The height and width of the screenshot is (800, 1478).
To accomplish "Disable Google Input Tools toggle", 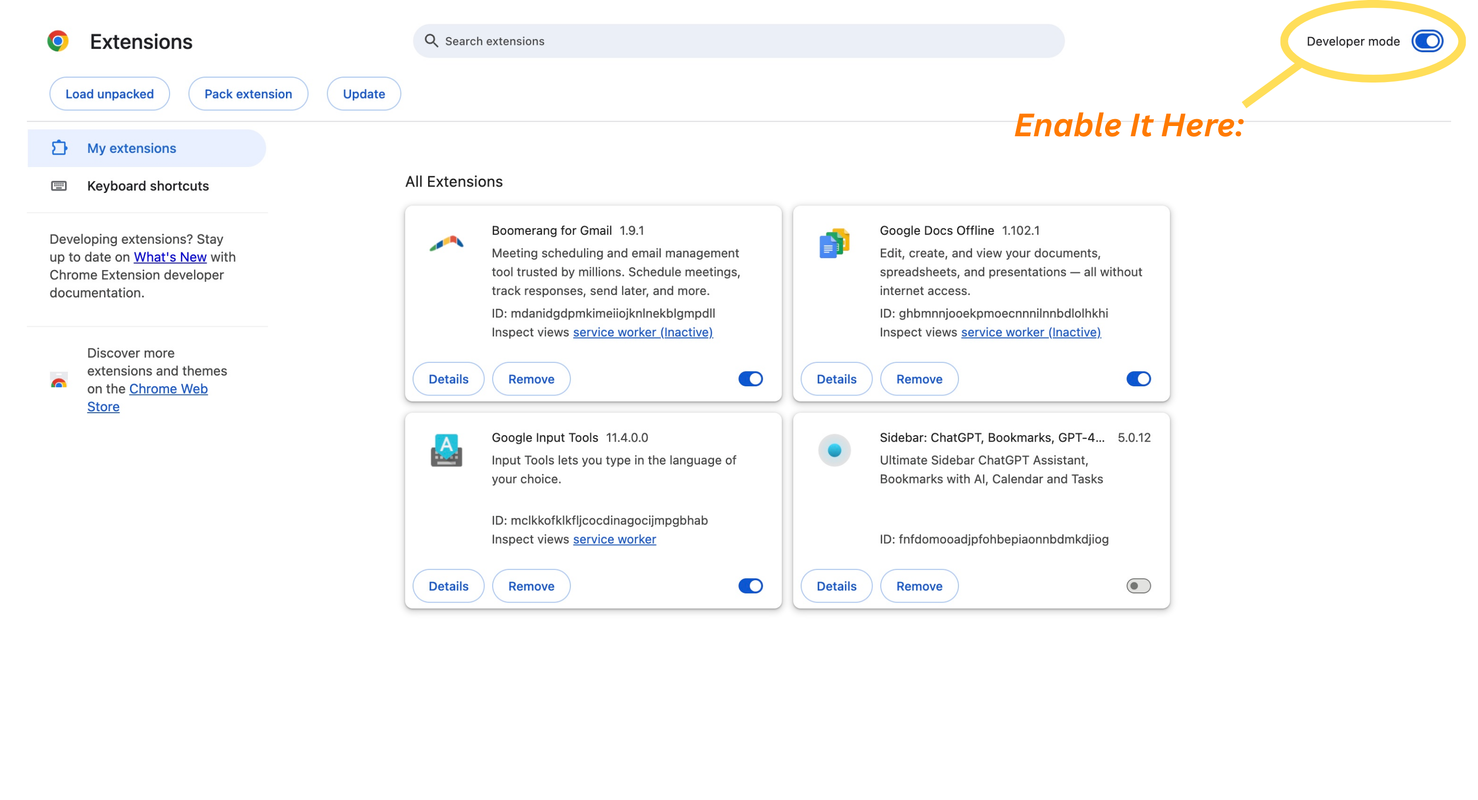I will (750, 586).
